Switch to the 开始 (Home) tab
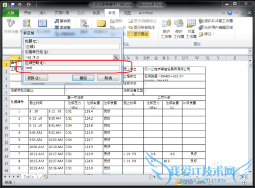 pos(28,13)
